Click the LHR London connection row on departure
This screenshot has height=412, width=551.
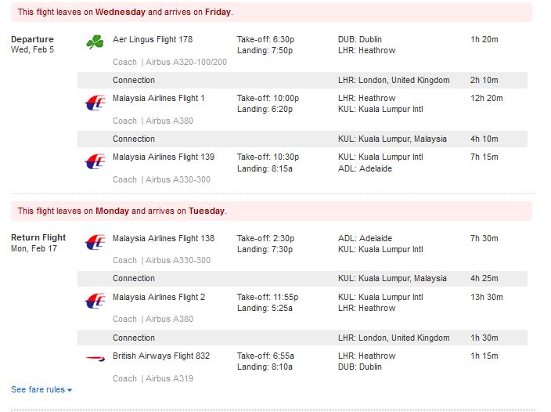click(x=302, y=80)
